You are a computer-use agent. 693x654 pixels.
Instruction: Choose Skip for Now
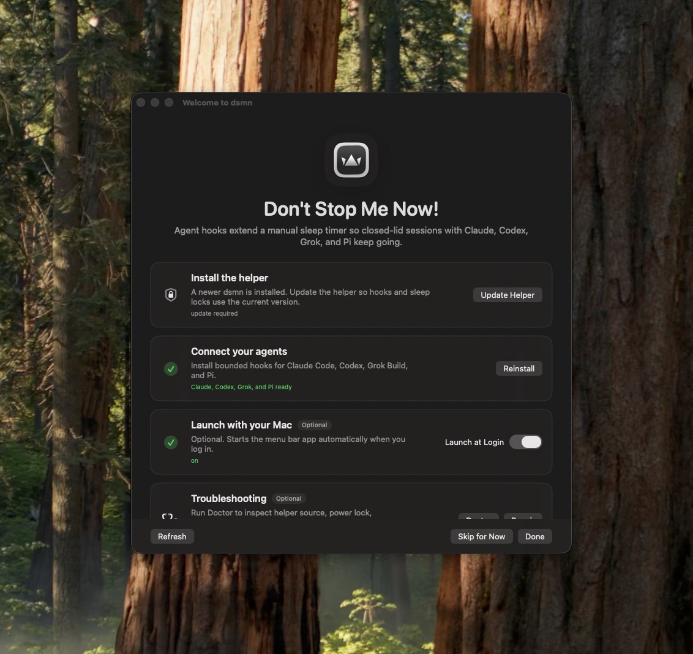tap(481, 536)
